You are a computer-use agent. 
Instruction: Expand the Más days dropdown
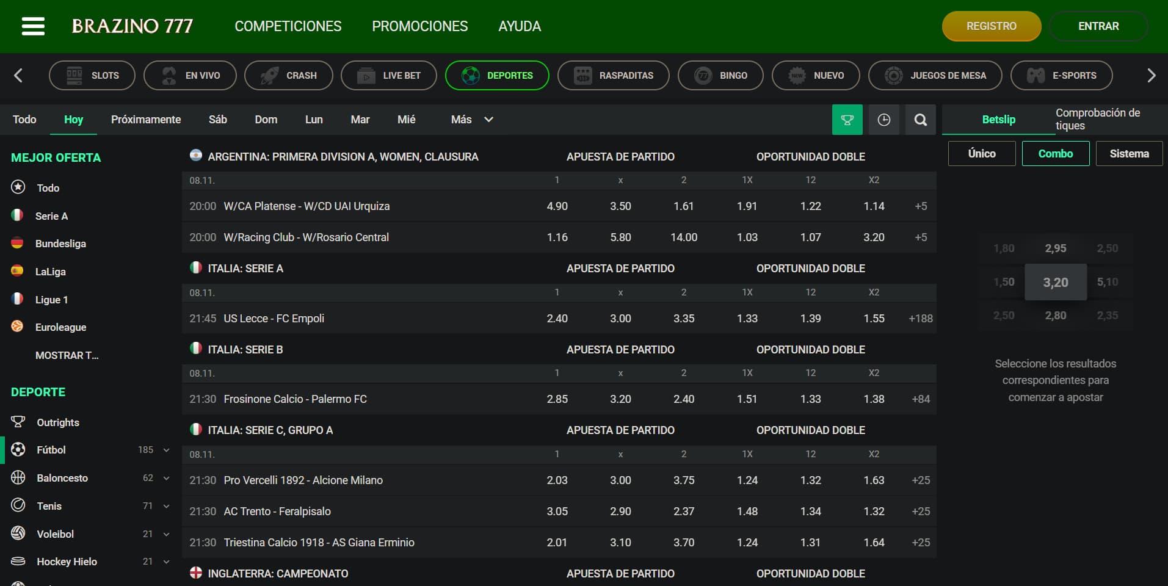470,120
